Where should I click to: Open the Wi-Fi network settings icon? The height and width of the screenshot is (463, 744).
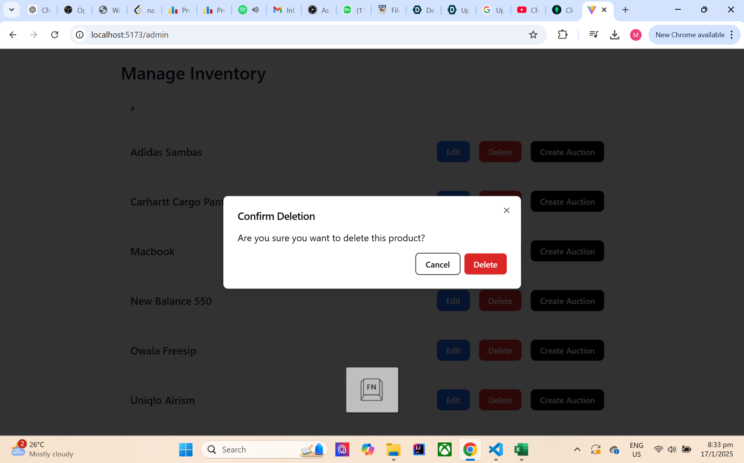click(x=658, y=449)
